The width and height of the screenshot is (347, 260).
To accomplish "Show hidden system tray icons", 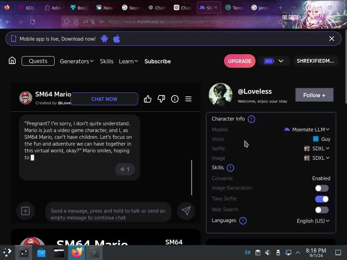I will pos(298,253).
